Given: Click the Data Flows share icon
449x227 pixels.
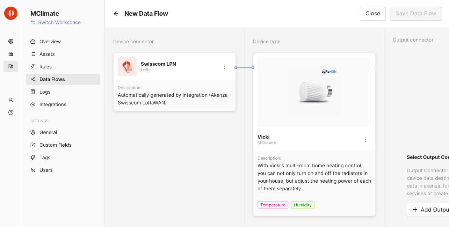Looking at the screenshot, I should coord(33,79).
